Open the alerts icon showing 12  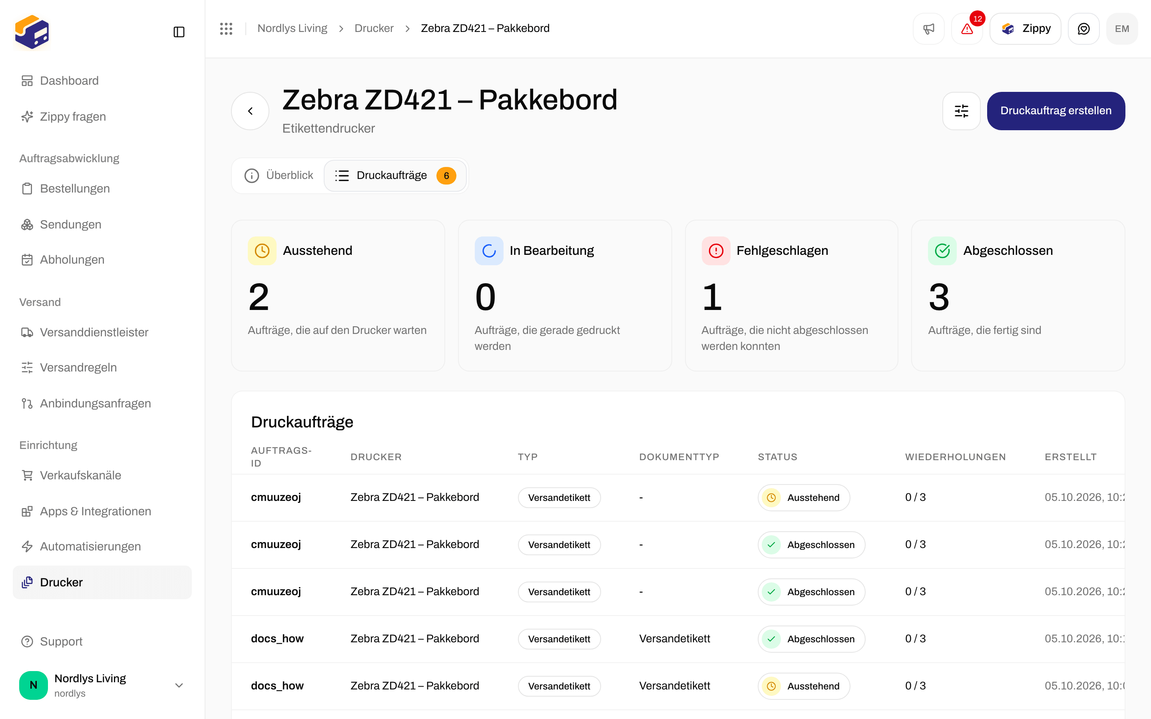[967, 28]
